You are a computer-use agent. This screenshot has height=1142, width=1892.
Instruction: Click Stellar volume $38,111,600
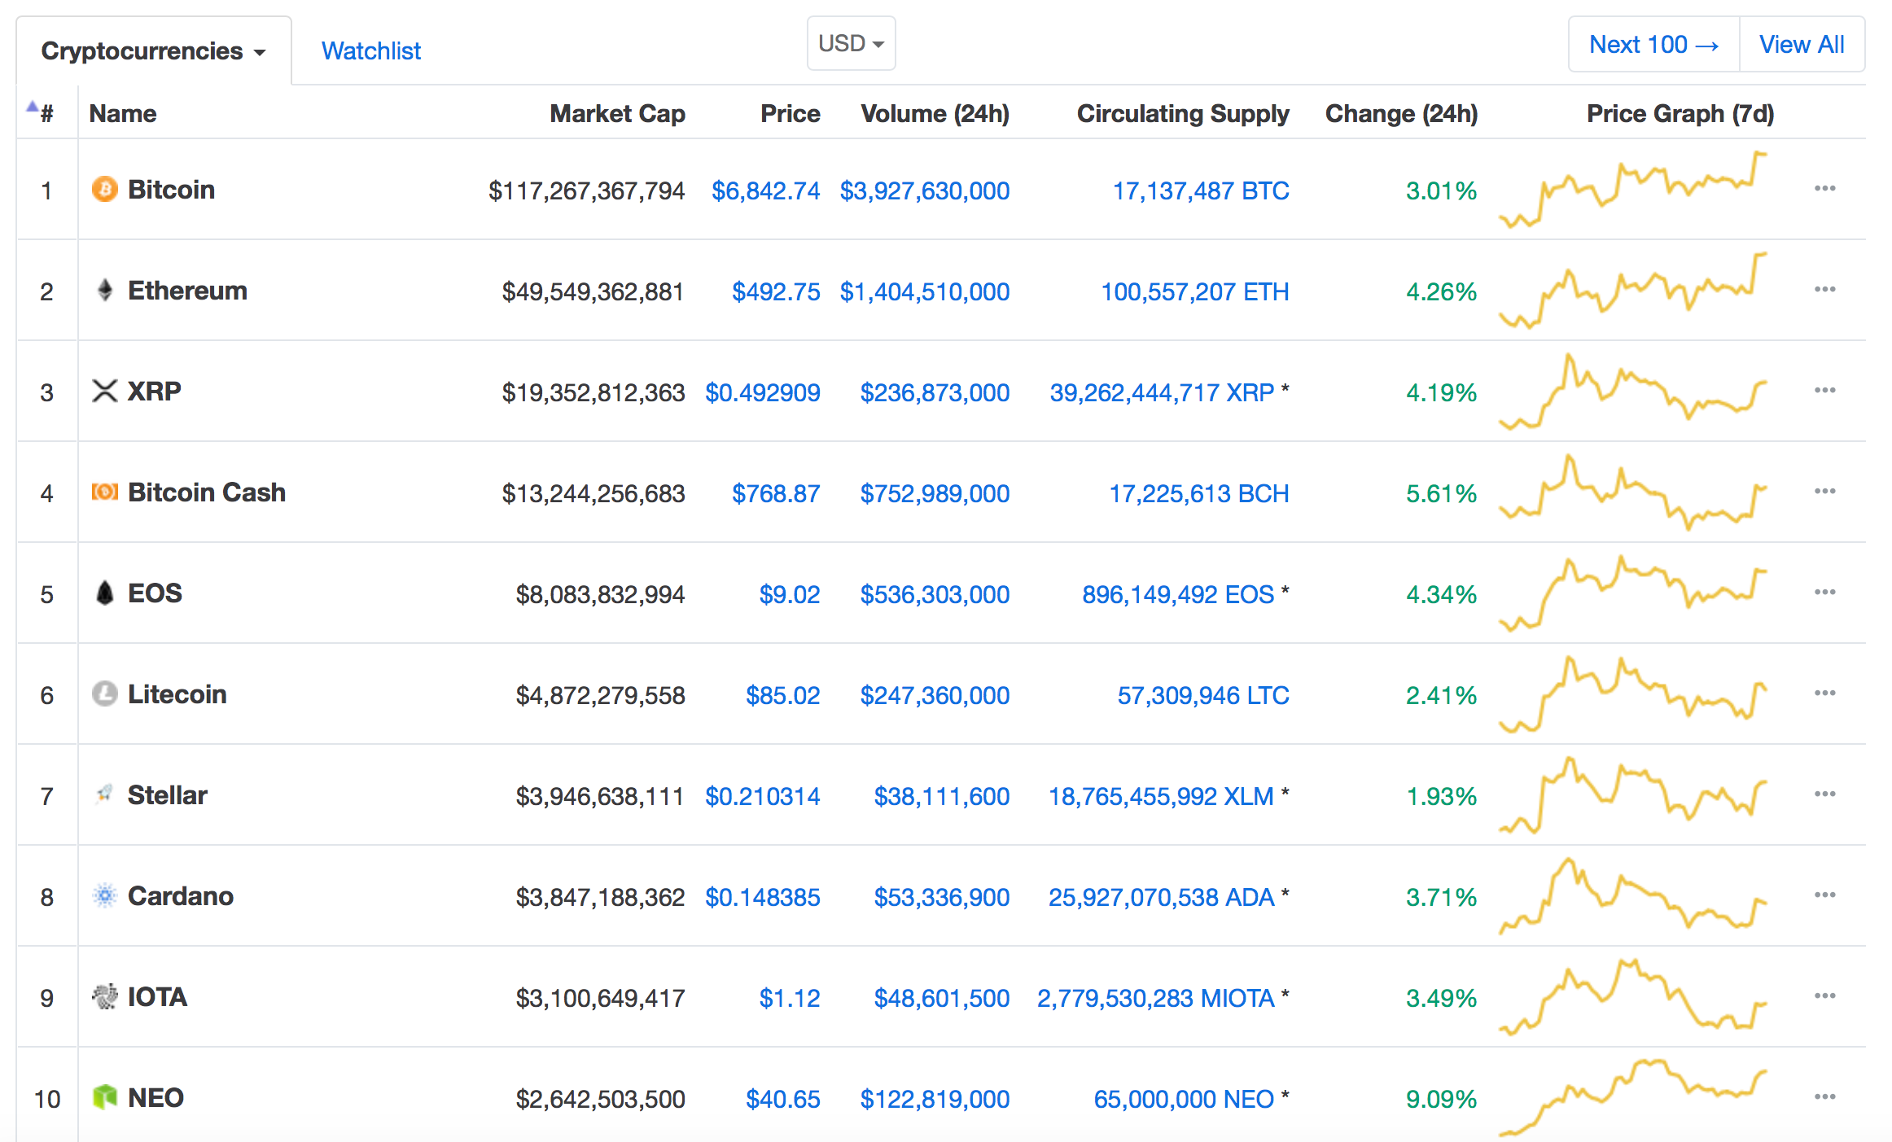pos(942,796)
